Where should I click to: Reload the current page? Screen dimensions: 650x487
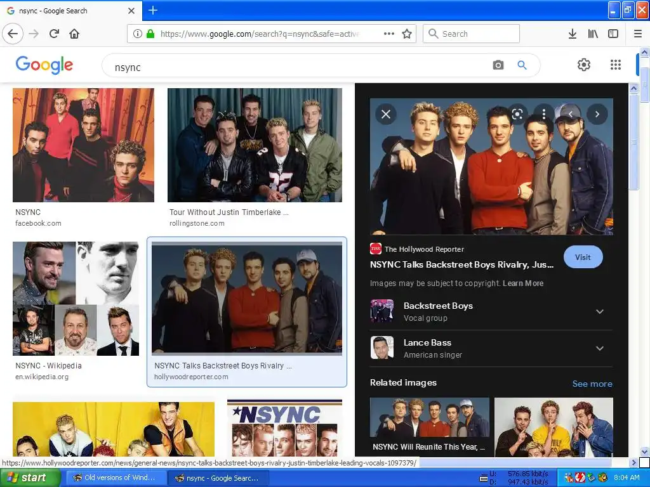tap(54, 34)
